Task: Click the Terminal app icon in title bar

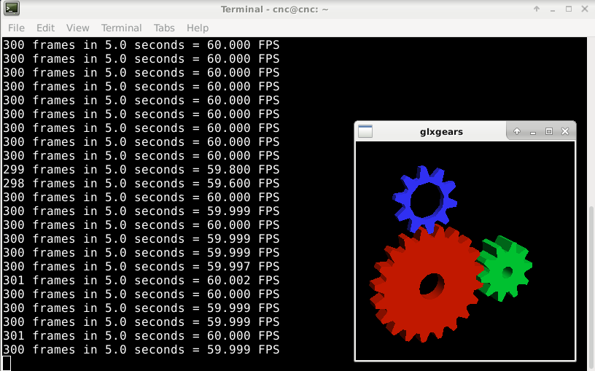Action: click(x=12, y=9)
